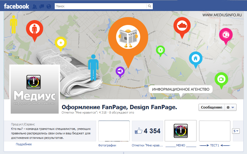
Task: Expand the apps dropdown showing 5
Action: click(x=236, y=131)
